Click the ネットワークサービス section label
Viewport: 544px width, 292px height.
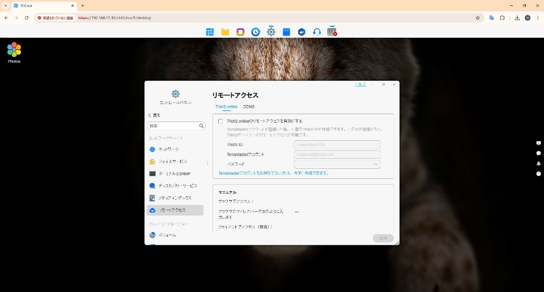click(x=166, y=139)
